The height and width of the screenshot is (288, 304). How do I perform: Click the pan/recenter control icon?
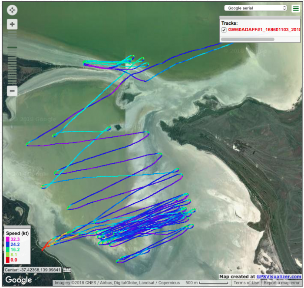pos(12,10)
